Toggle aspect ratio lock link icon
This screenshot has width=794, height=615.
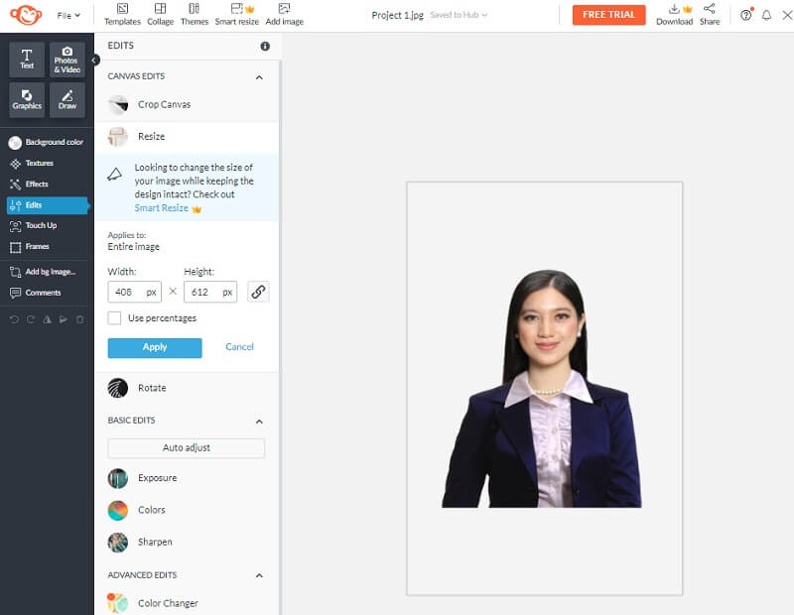click(x=258, y=292)
